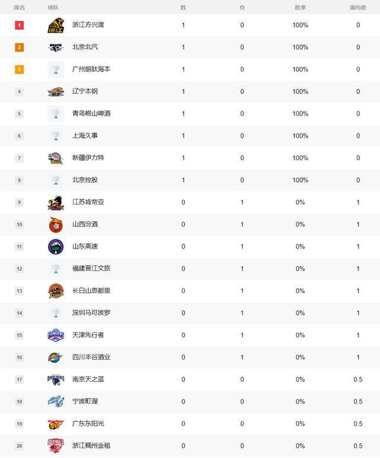Open the 上海久事 team link
The image size is (380, 458).
pos(85,136)
